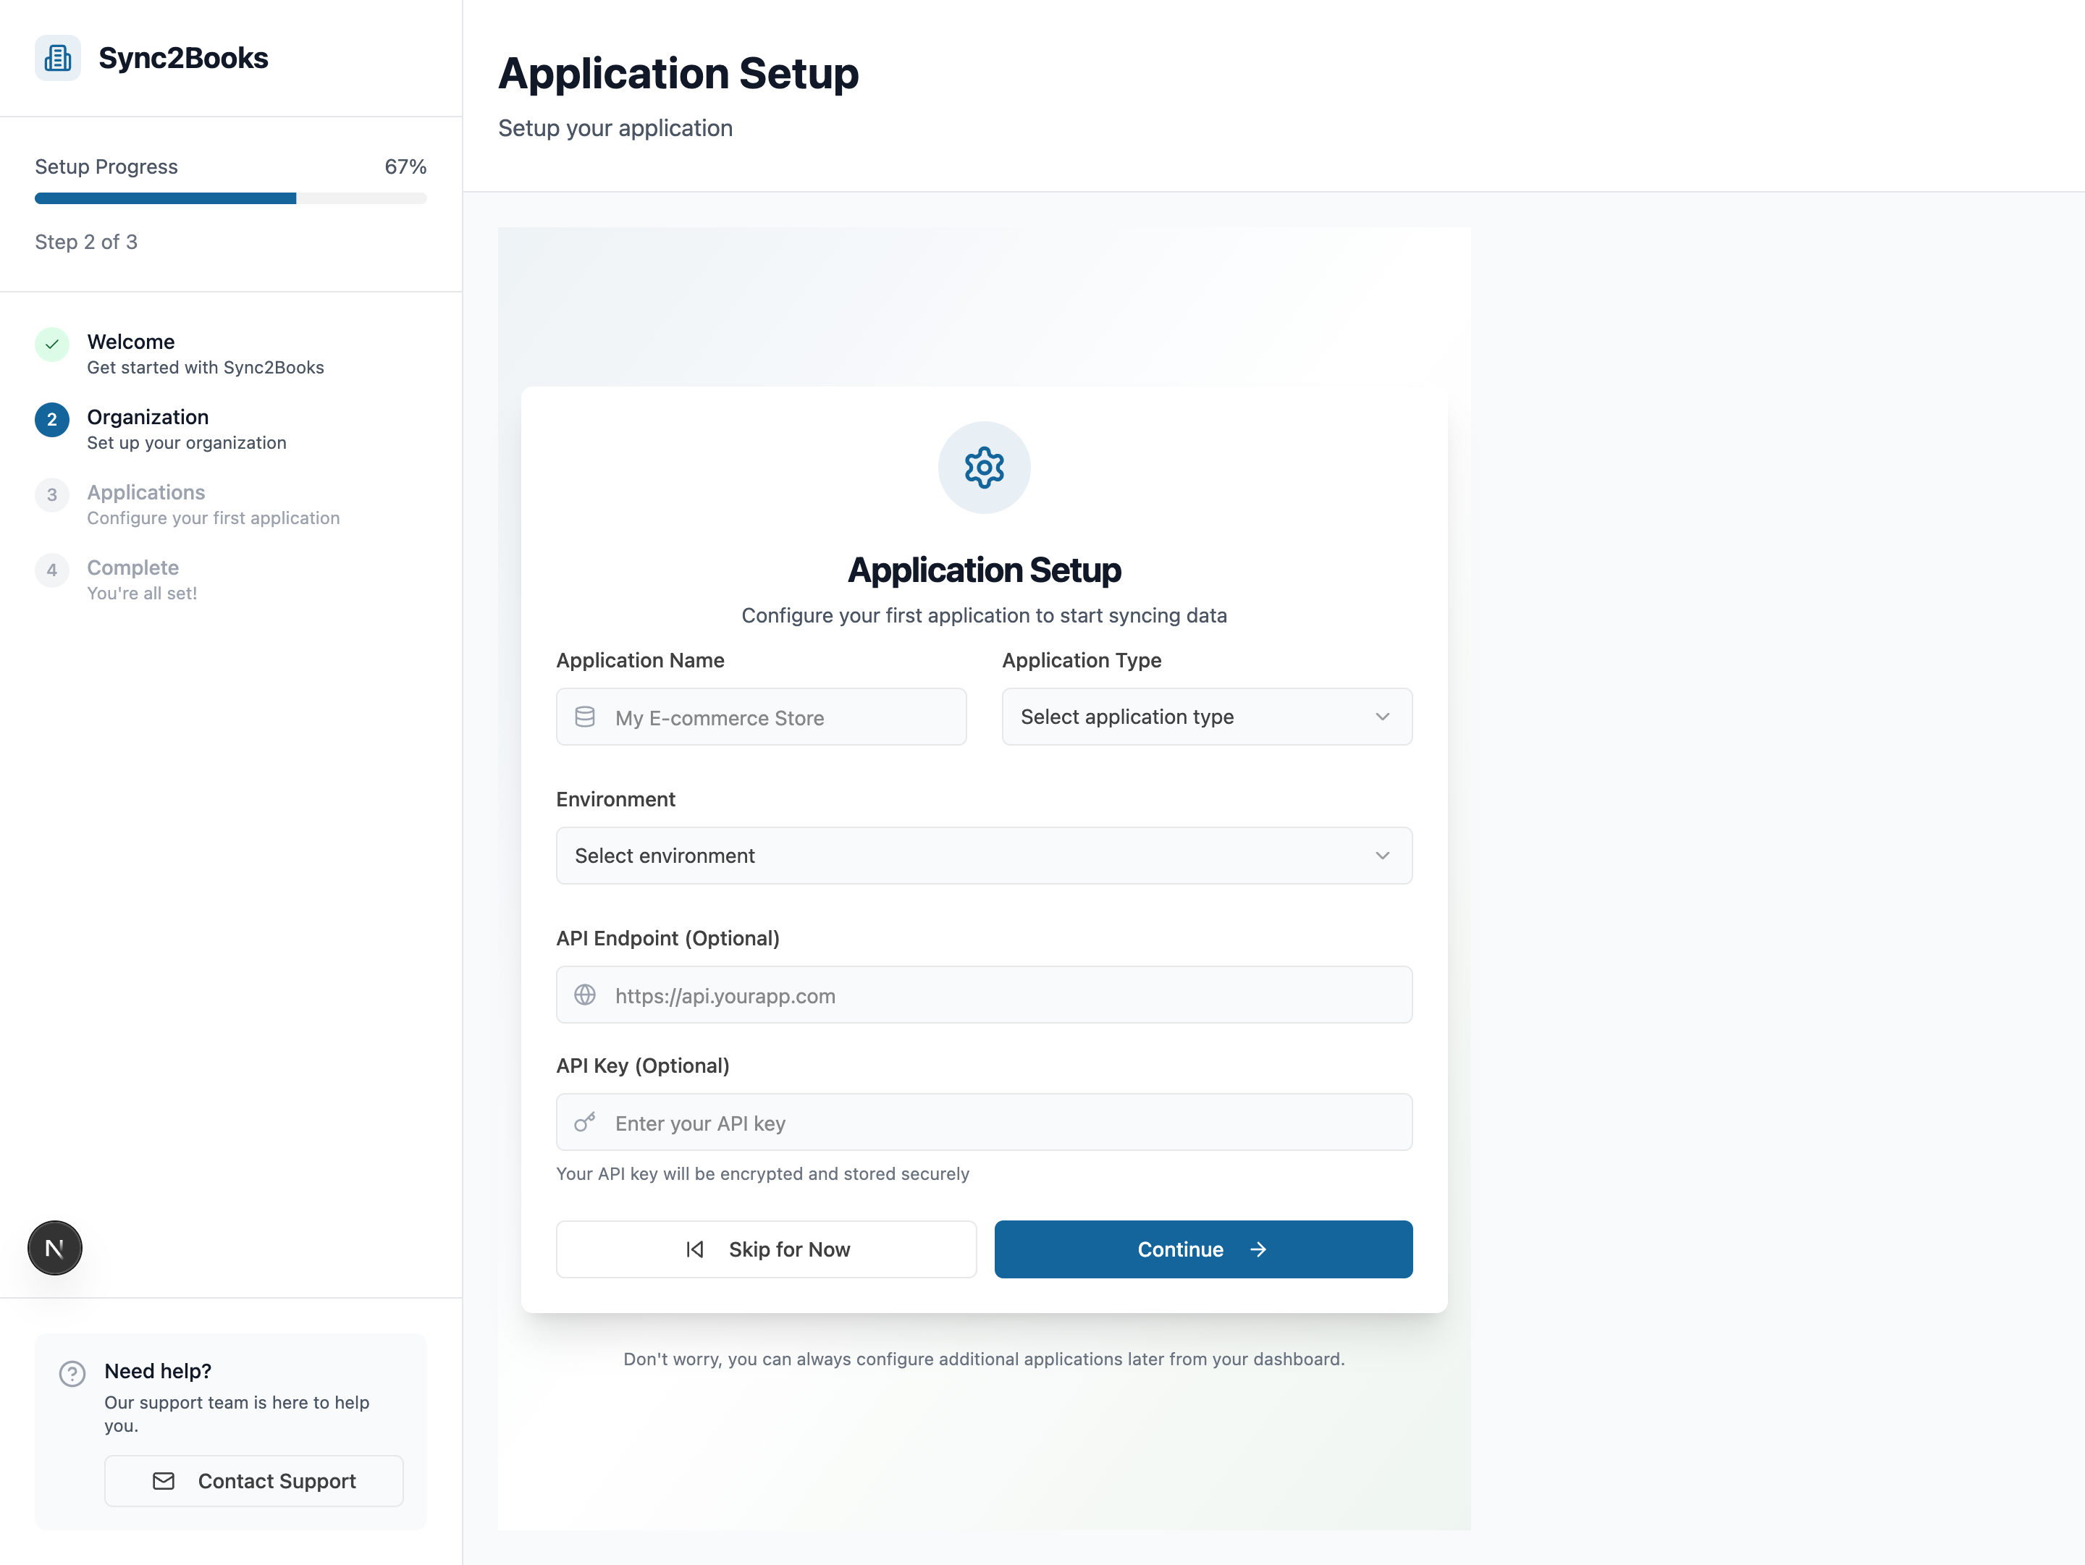Click the question mark help icon
This screenshot has width=2085, height=1565.
[x=72, y=1372]
